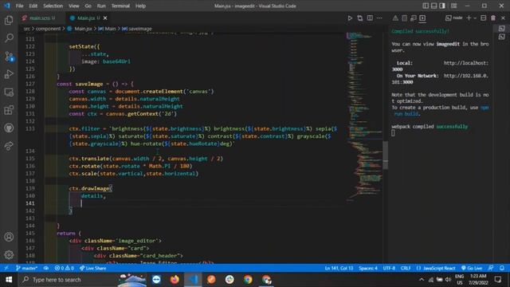Click Ln 141, Col 13 status
510x287 pixels.
coord(339,268)
